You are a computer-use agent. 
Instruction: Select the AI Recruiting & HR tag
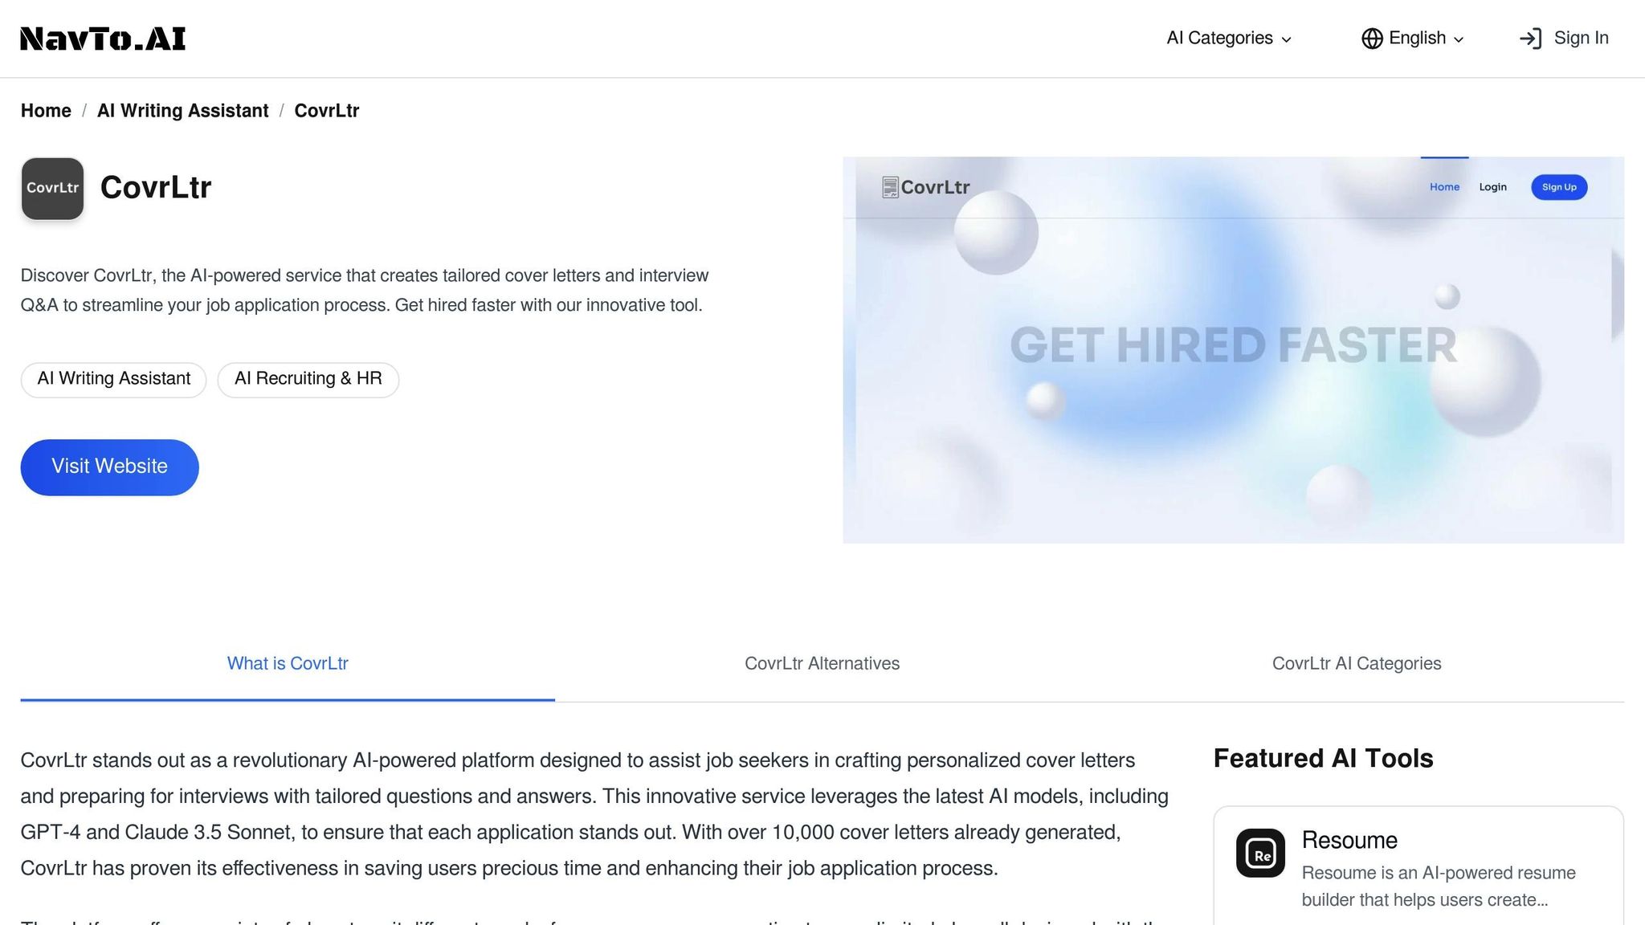[x=308, y=379]
